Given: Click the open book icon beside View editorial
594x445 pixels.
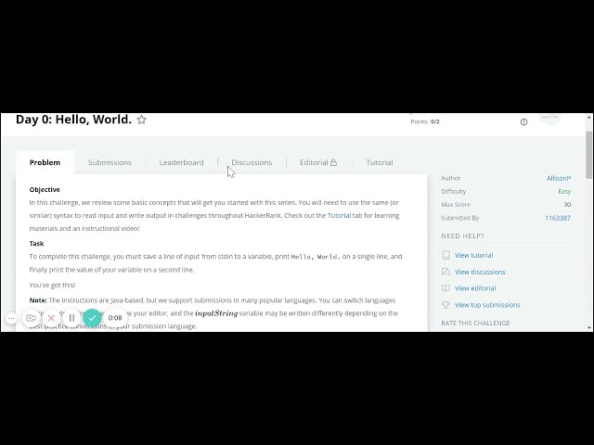Looking at the screenshot, I should point(446,288).
